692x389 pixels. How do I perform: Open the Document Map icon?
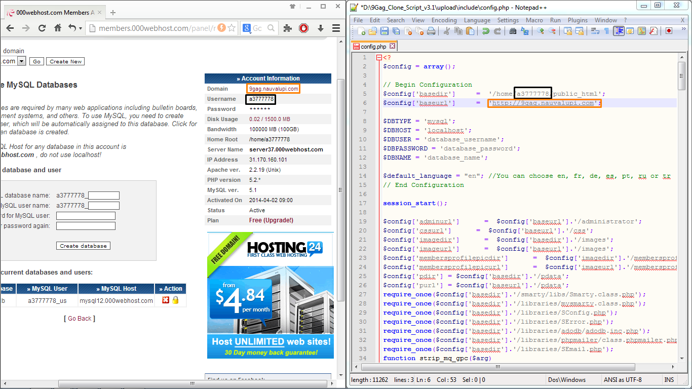point(642,31)
